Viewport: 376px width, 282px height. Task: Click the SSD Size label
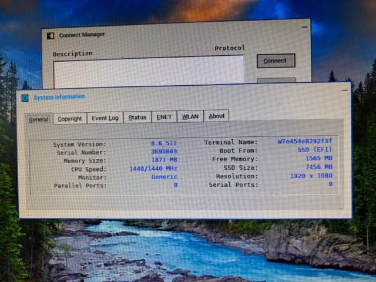coord(240,167)
